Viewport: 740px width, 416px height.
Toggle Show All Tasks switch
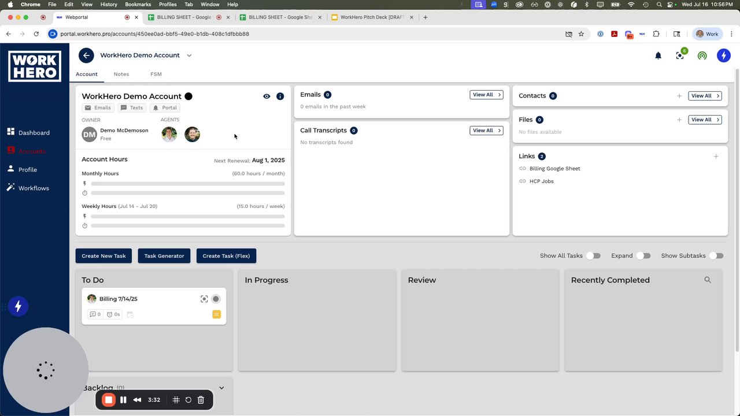pos(593,255)
